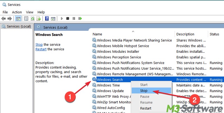Toggle Show/Hide Action Pane toolbar icon
This screenshot has width=224, height=113.
pos(53,18)
